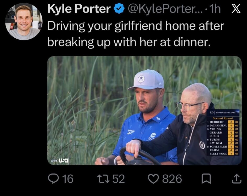Click the repost arrows icon
The width and height of the screenshot is (247, 196).
(x=103, y=179)
